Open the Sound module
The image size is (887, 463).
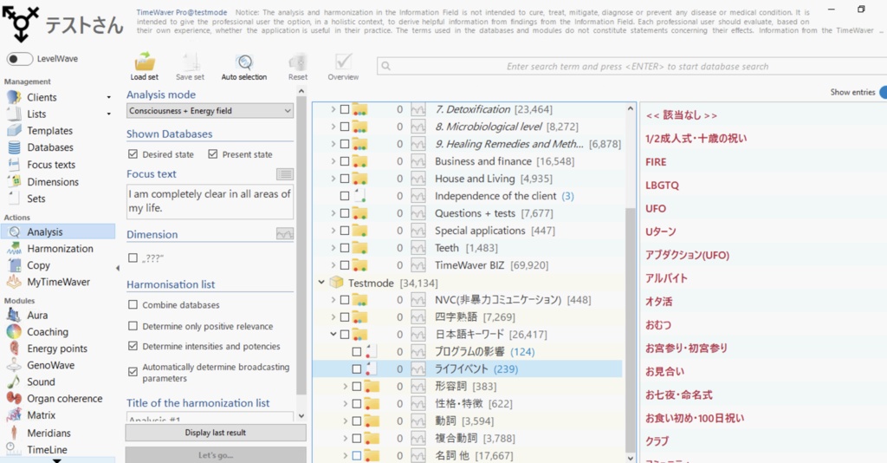coord(41,382)
